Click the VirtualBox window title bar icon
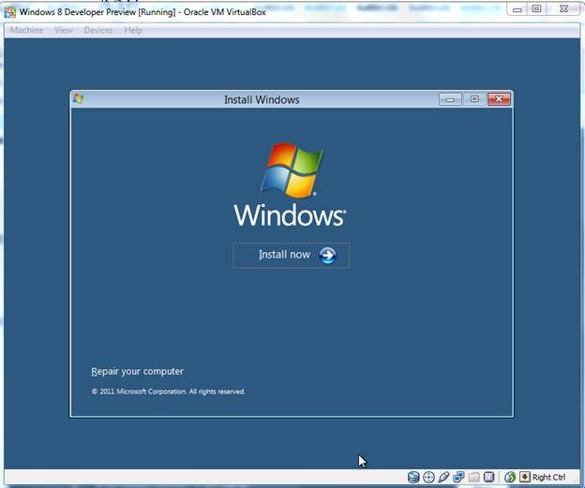This screenshot has height=488, width=585. click(9, 11)
